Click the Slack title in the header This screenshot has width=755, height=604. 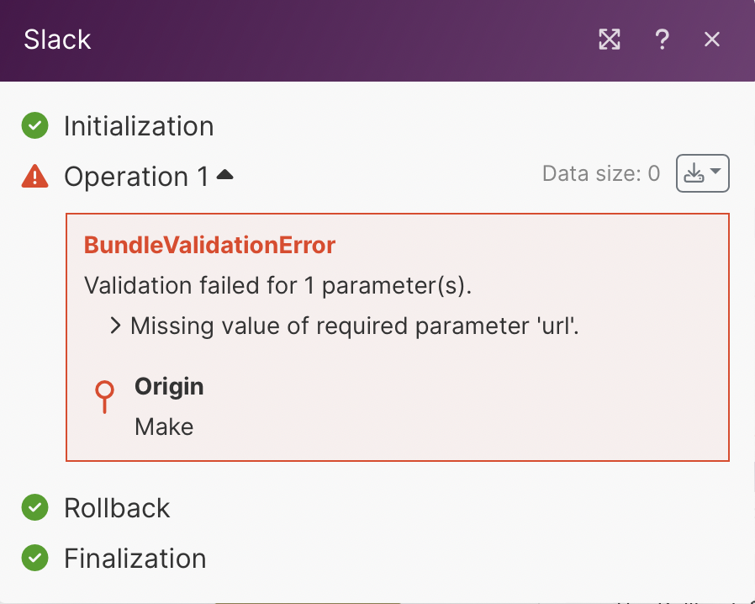click(57, 40)
